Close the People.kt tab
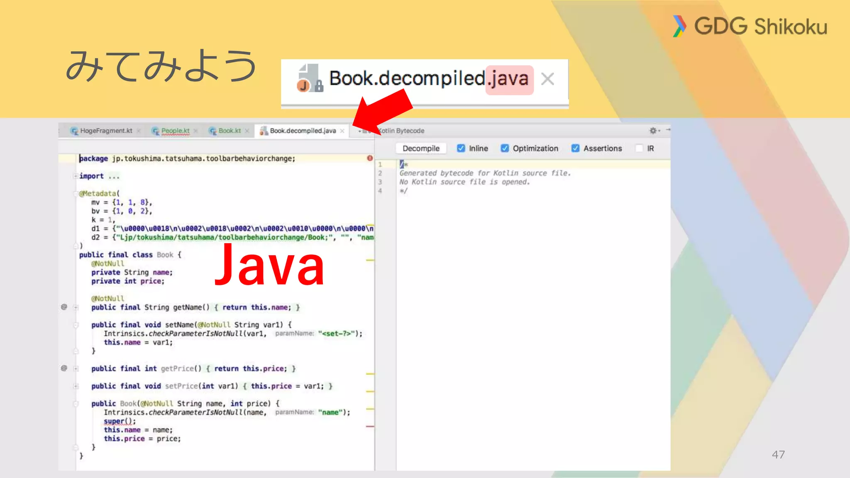The height and width of the screenshot is (478, 850). point(195,131)
